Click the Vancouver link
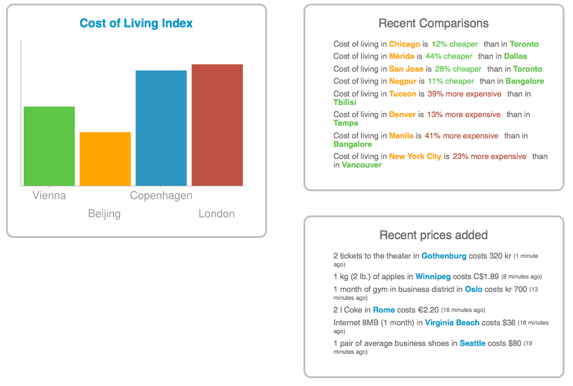The width and height of the screenshot is (573, 386). click(x=362, y=165)
